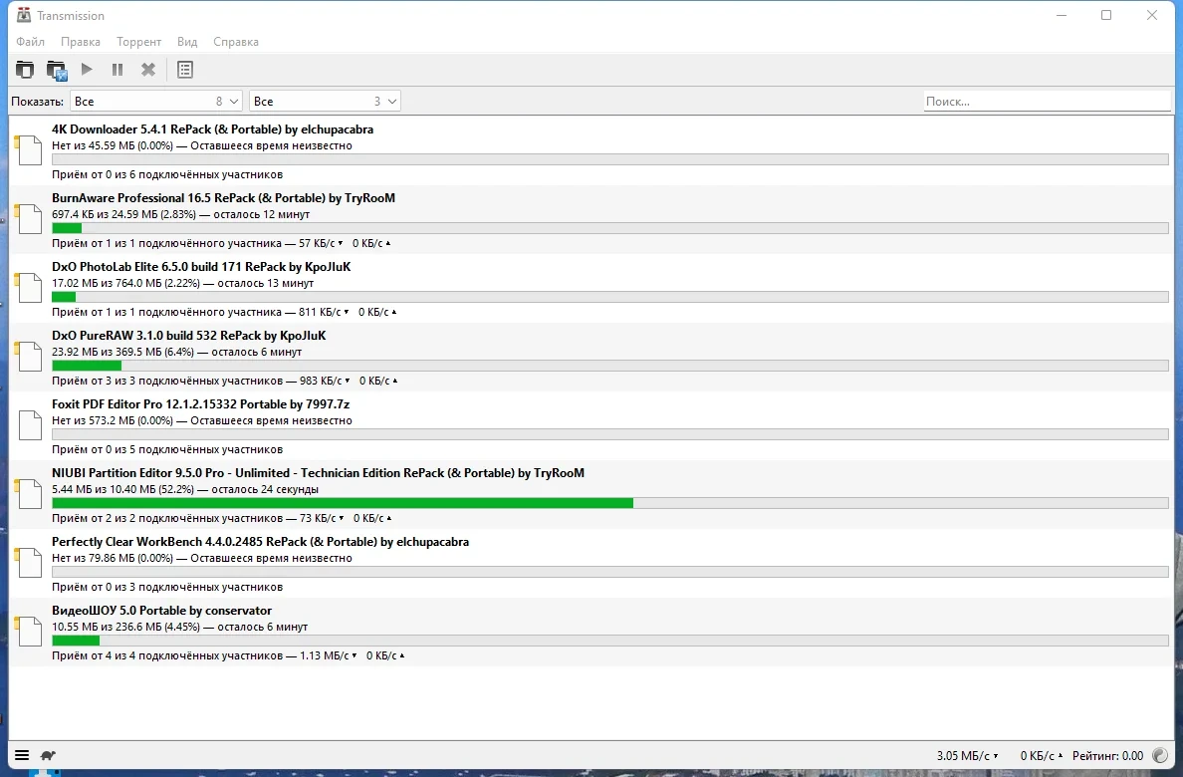This screenshot has width=1183, height=777.
Task: Open the Правка menu
Action: click(x=81, y=42)
